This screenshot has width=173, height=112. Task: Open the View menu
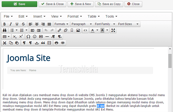pos(56,17)
